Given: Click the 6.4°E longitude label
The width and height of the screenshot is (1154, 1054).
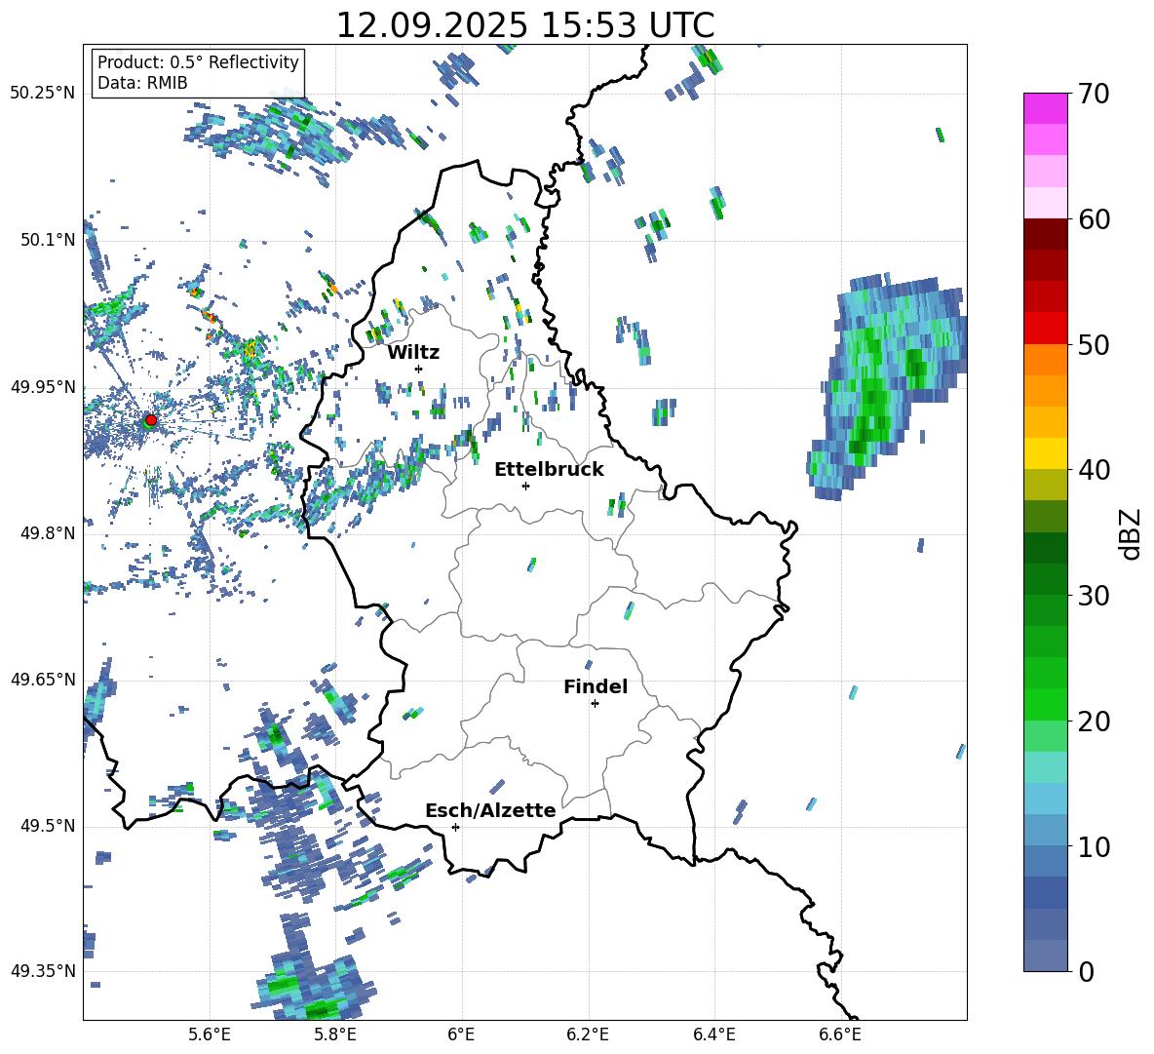Looking at the screenshot, I should coord(713,1035).
